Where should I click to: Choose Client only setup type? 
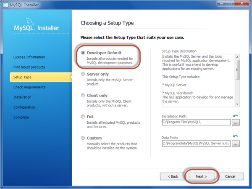coord(83,96)
